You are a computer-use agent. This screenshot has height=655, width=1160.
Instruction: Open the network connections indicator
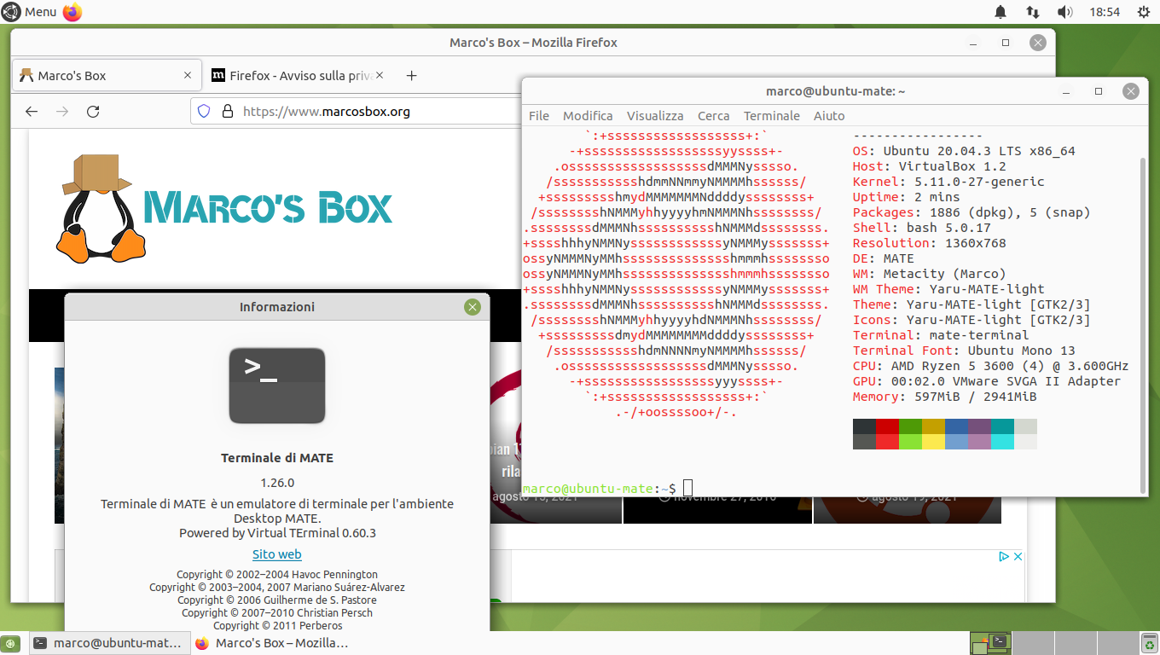click(1032, 12)
